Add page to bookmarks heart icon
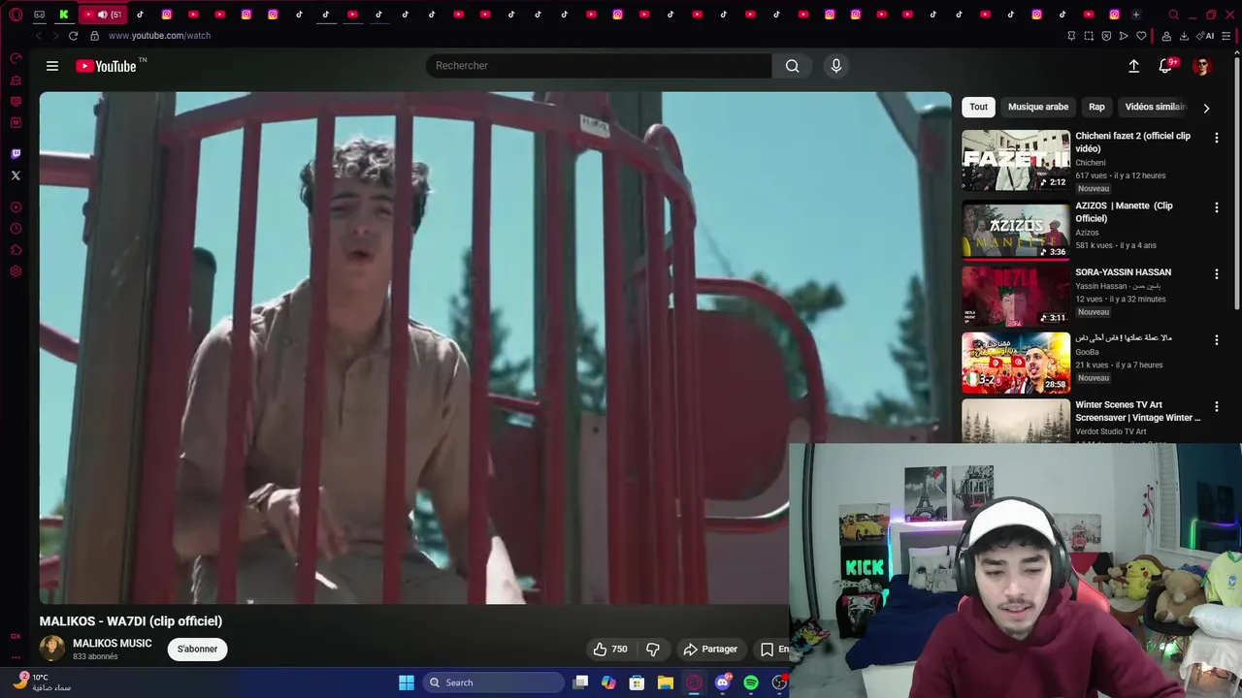The height and width of the screenshot is (698, 1242). point(1141,36)
